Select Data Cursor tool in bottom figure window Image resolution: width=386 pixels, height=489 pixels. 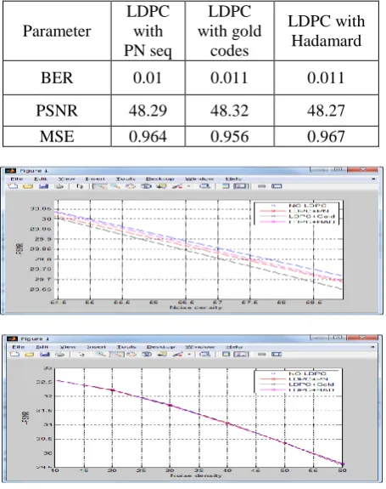click(162, 355)
